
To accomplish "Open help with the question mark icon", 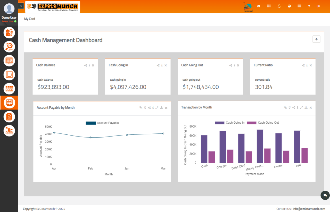I will pos(309,6).
